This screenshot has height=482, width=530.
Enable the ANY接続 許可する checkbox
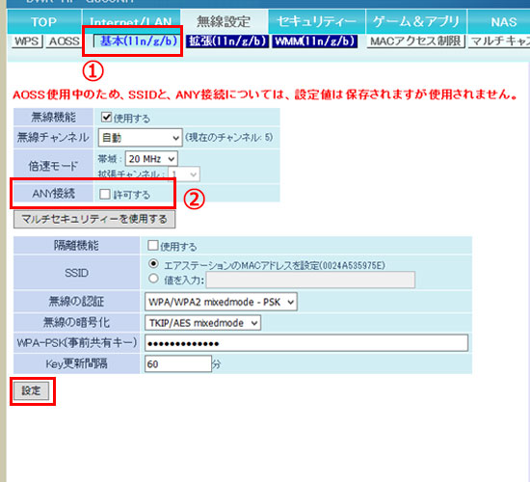coord(105,194)
